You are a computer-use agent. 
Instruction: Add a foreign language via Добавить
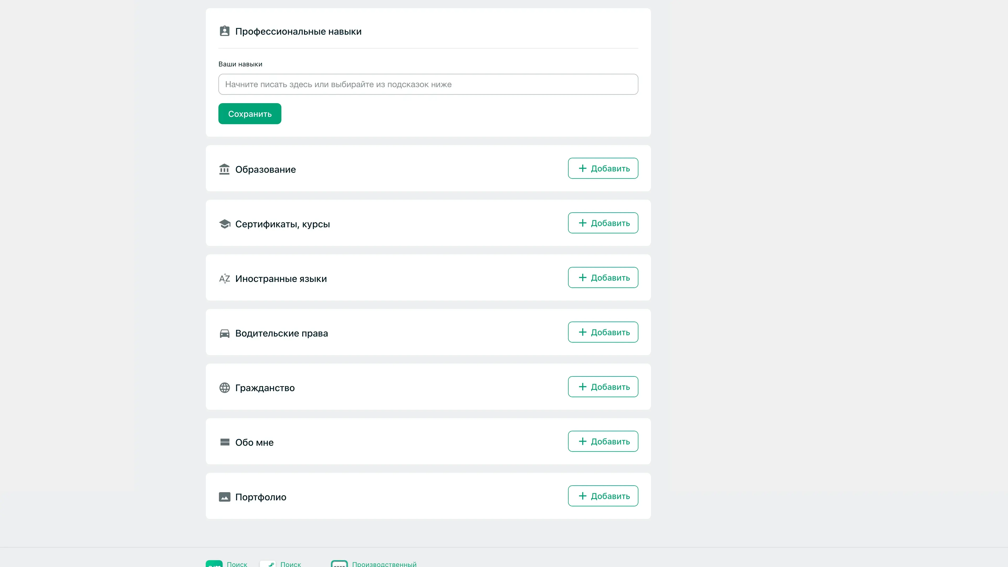(603, 277)
